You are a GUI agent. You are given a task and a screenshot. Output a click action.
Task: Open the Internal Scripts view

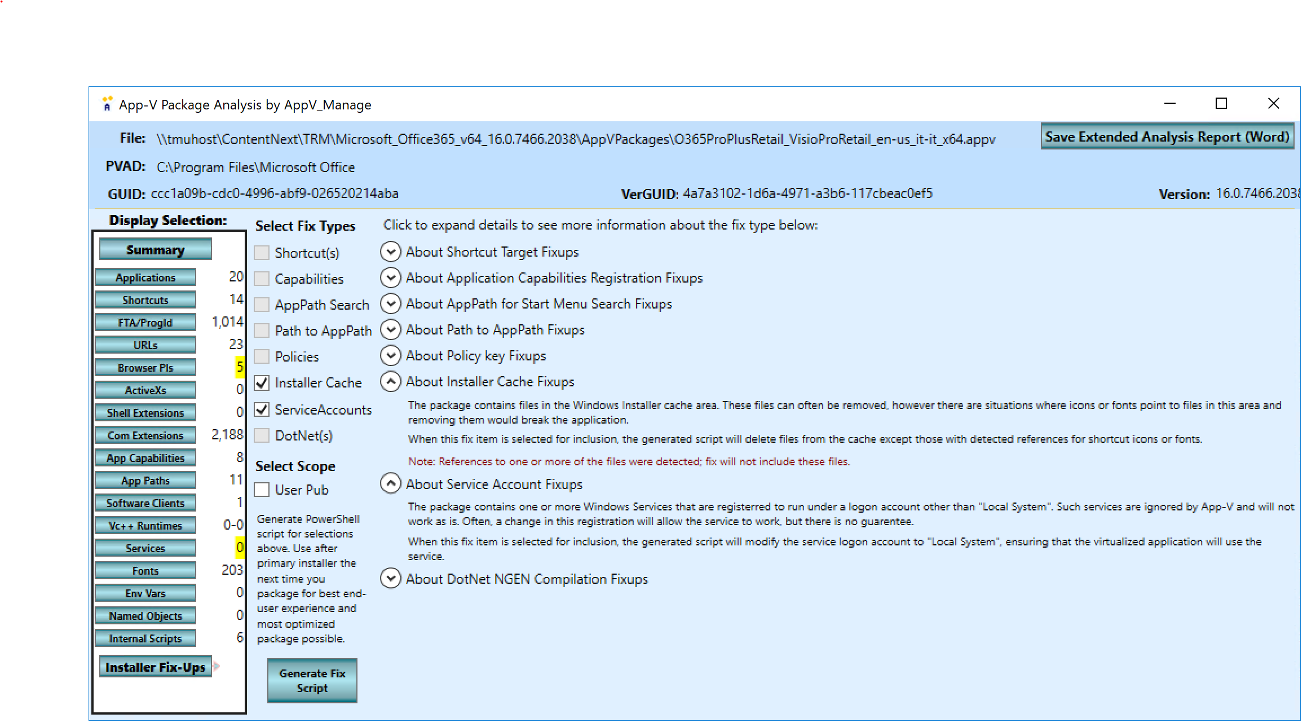pos(145,638)
